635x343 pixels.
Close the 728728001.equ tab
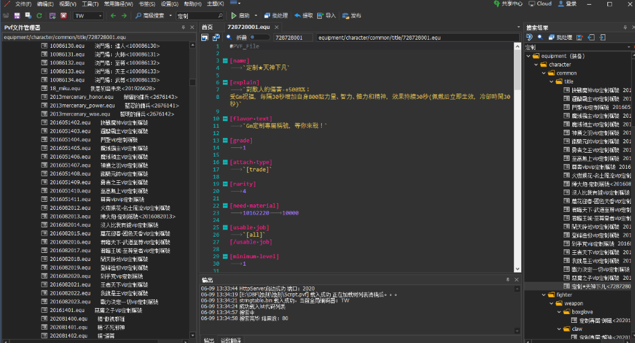[x=277, y=27]
